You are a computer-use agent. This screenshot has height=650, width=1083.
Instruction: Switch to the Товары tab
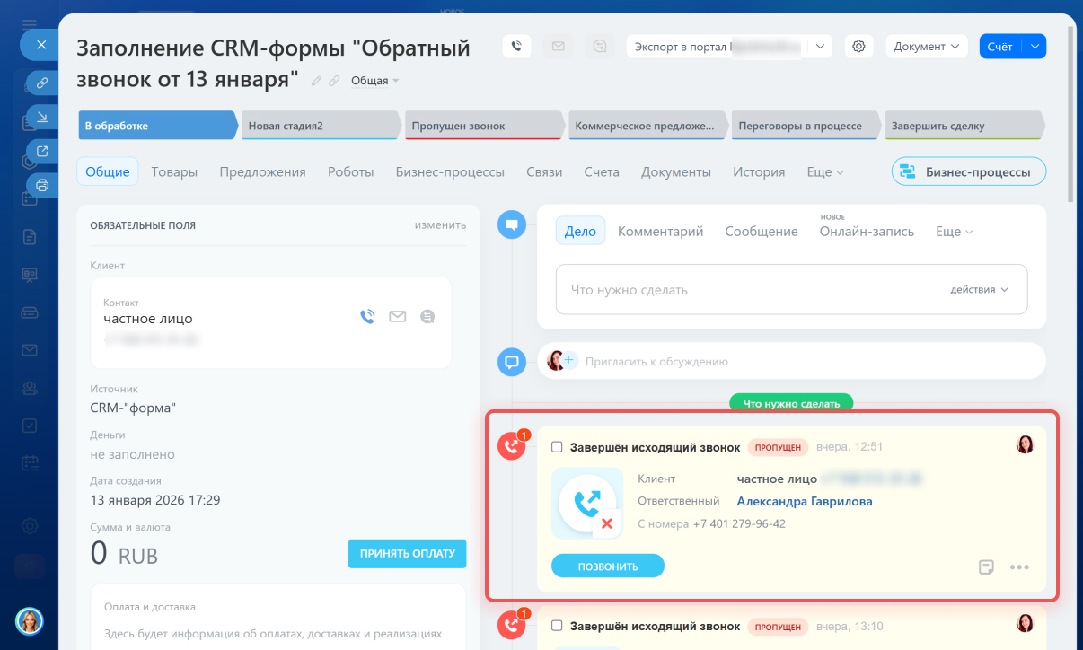(174, 171)
